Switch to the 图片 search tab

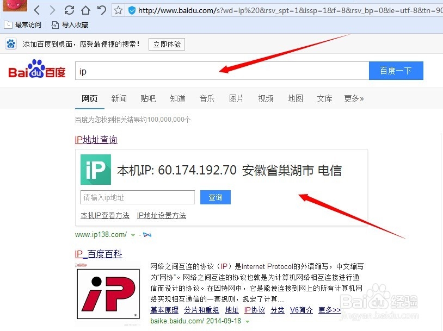click(x=236, y=99)
